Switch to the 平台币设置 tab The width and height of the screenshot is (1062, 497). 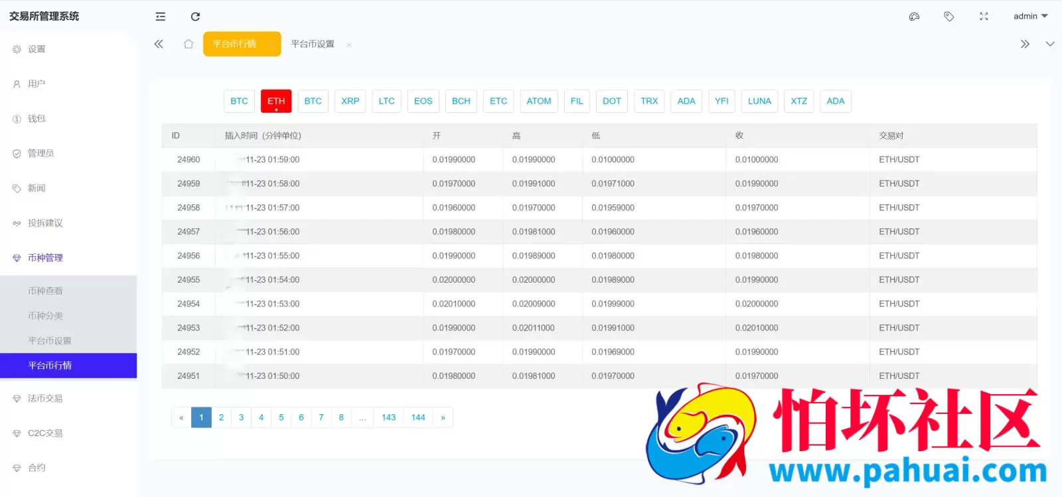(313, 44)
